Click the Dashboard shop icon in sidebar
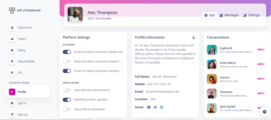The image size is (271, 120). pyautogui.click(x=12, y=28)
